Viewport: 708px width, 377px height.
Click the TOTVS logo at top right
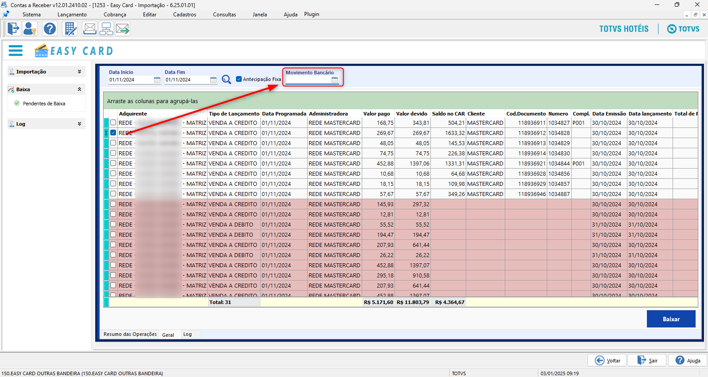(683, 29)
